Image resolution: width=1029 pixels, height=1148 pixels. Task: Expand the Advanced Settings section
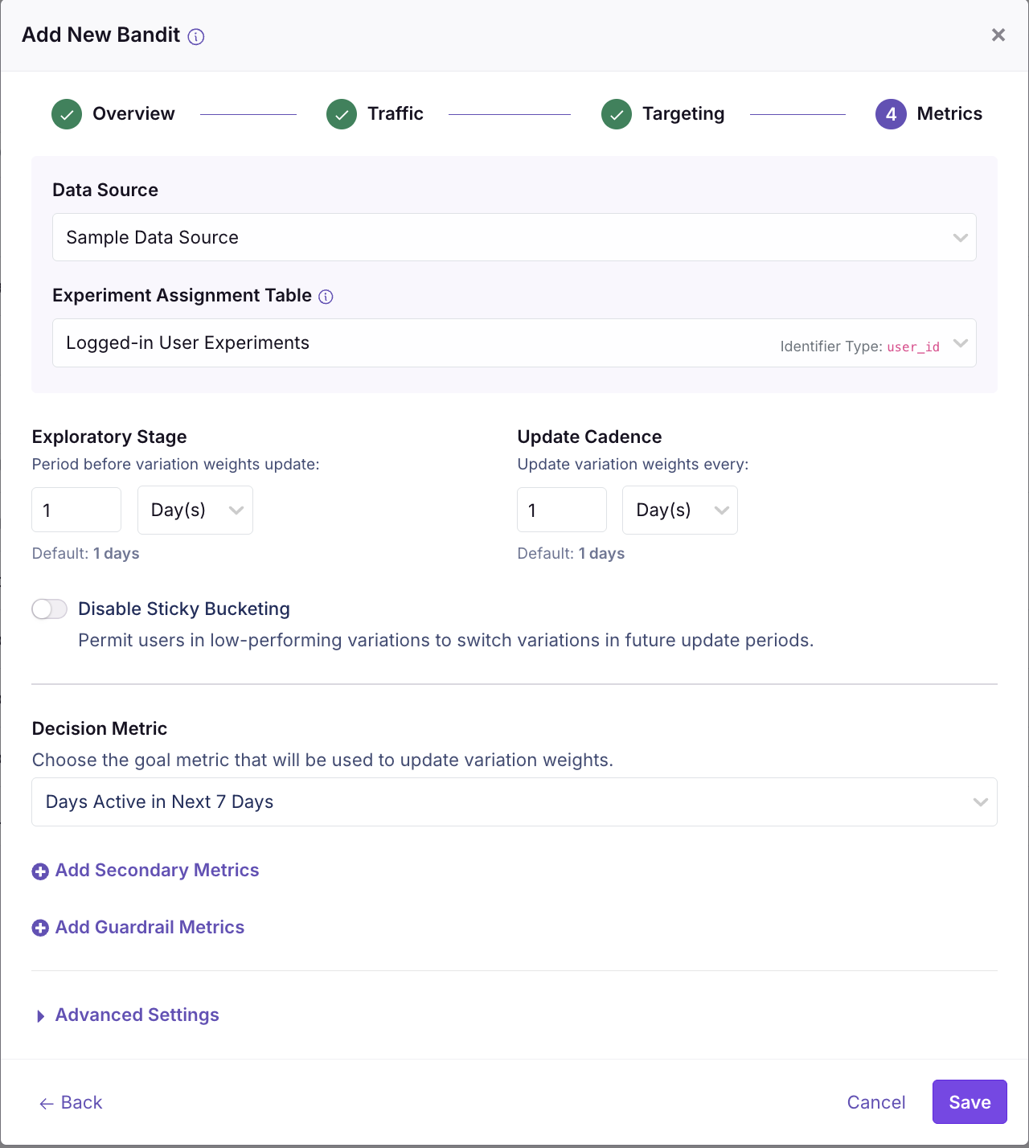(x=136, y=1015)
